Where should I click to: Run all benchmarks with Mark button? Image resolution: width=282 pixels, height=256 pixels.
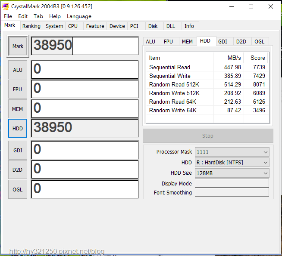pos(18,46)
